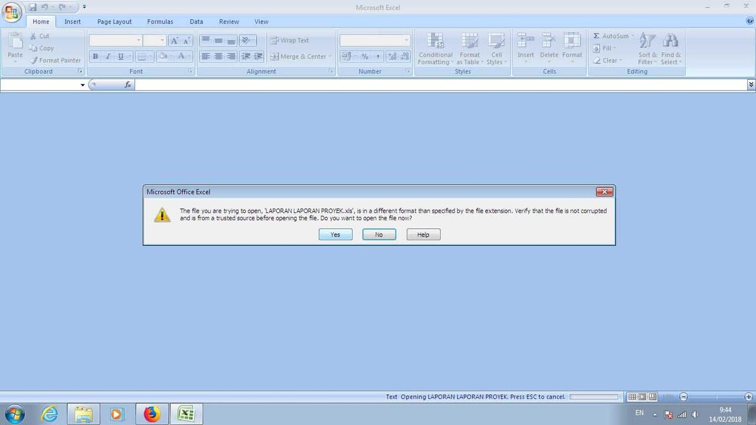The width and height of the screenshot is (756, 425).
Task: Click the Increase Decimal icon
Action: pyautogui.click(x=392, y=57)
